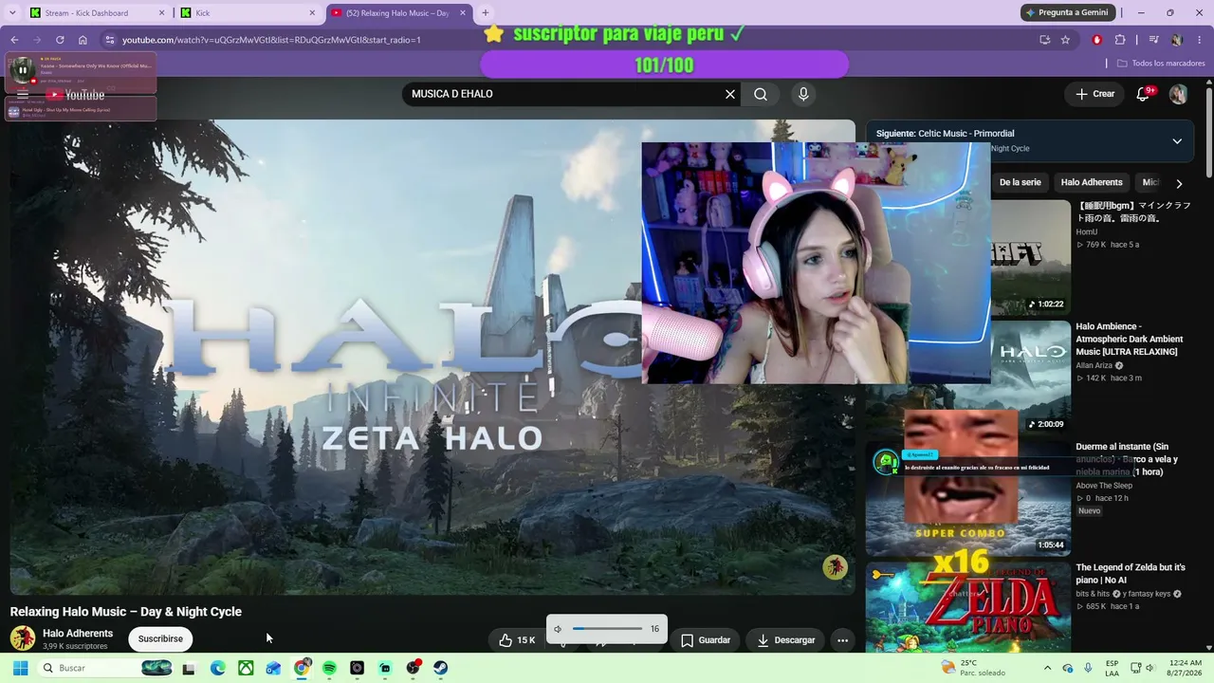
Task: Adjust the volume slider near 16
Action: 607,629
